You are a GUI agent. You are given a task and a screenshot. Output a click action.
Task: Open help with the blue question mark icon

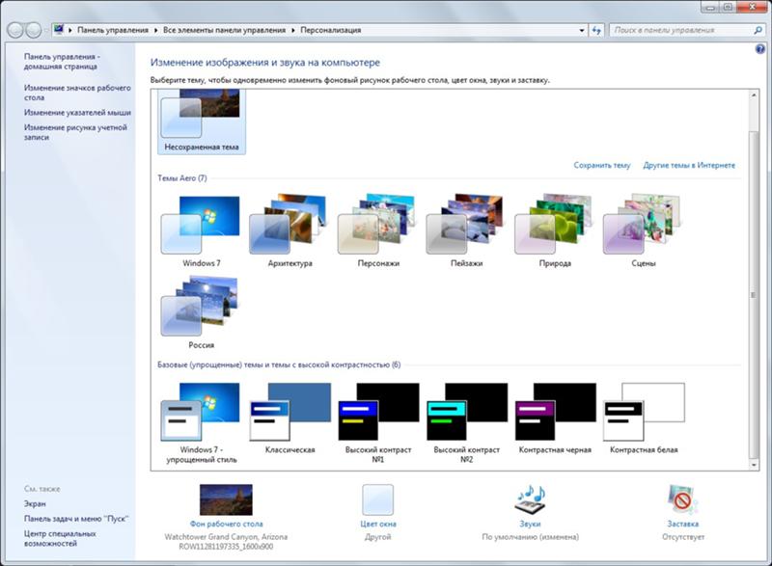click(759, 49)
